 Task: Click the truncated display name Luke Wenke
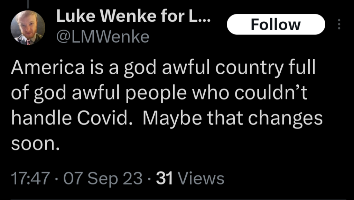pyautogui.click(x=134, y=16)
